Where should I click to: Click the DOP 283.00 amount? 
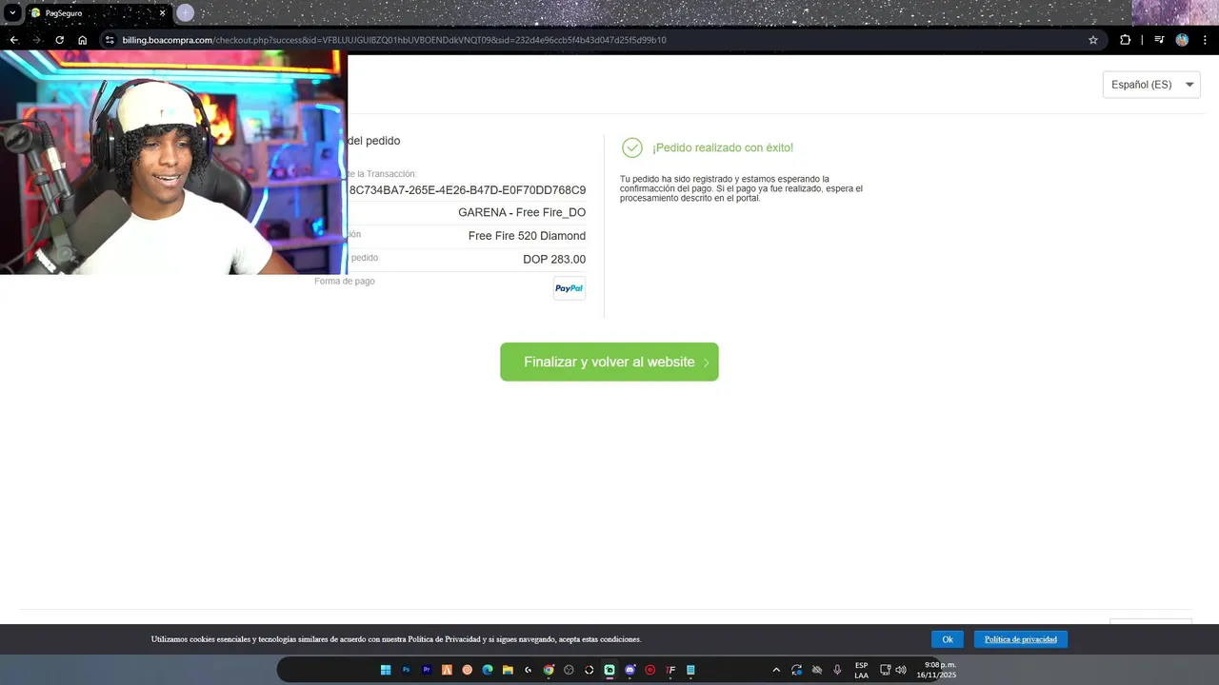pyautogui.click(x=554, y=259)
